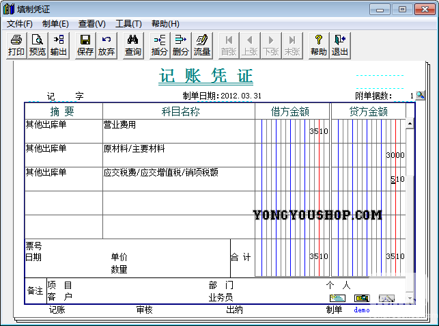Delete entry line with 删分 icon

tap(181, 45)
